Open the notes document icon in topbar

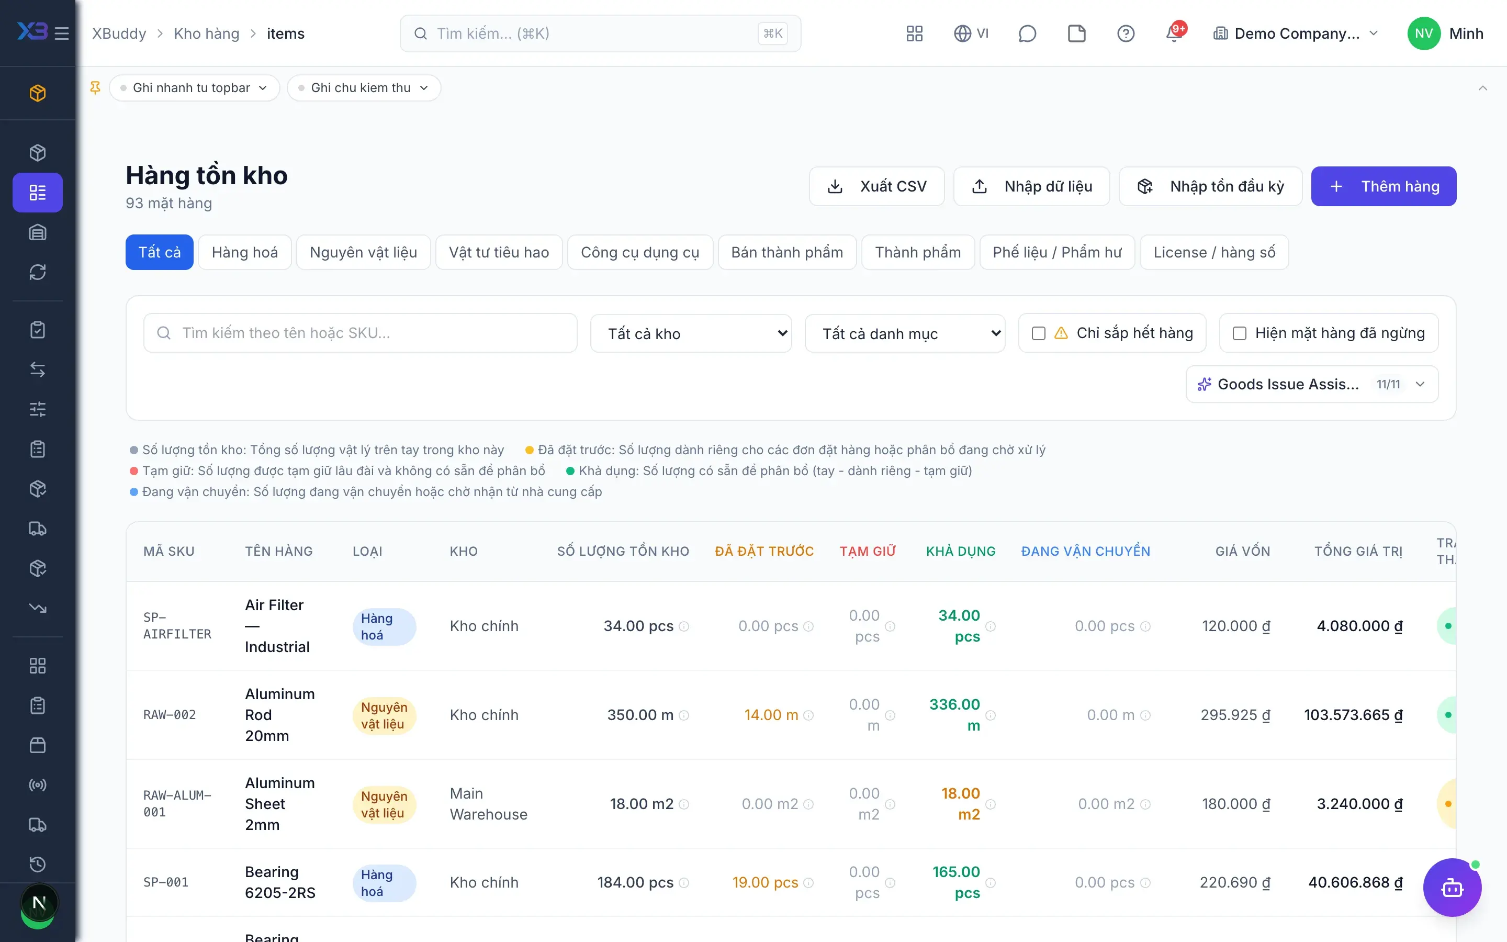[x=1077, y=33]
